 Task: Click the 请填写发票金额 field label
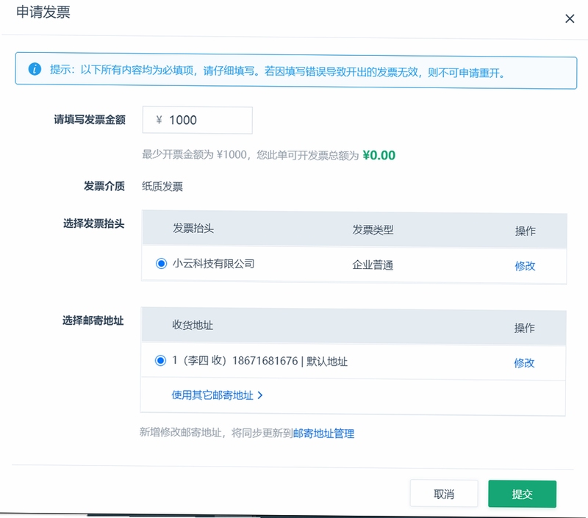[90, 120]
